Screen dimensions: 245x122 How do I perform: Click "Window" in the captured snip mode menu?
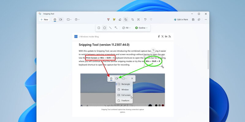click(124, 89)
